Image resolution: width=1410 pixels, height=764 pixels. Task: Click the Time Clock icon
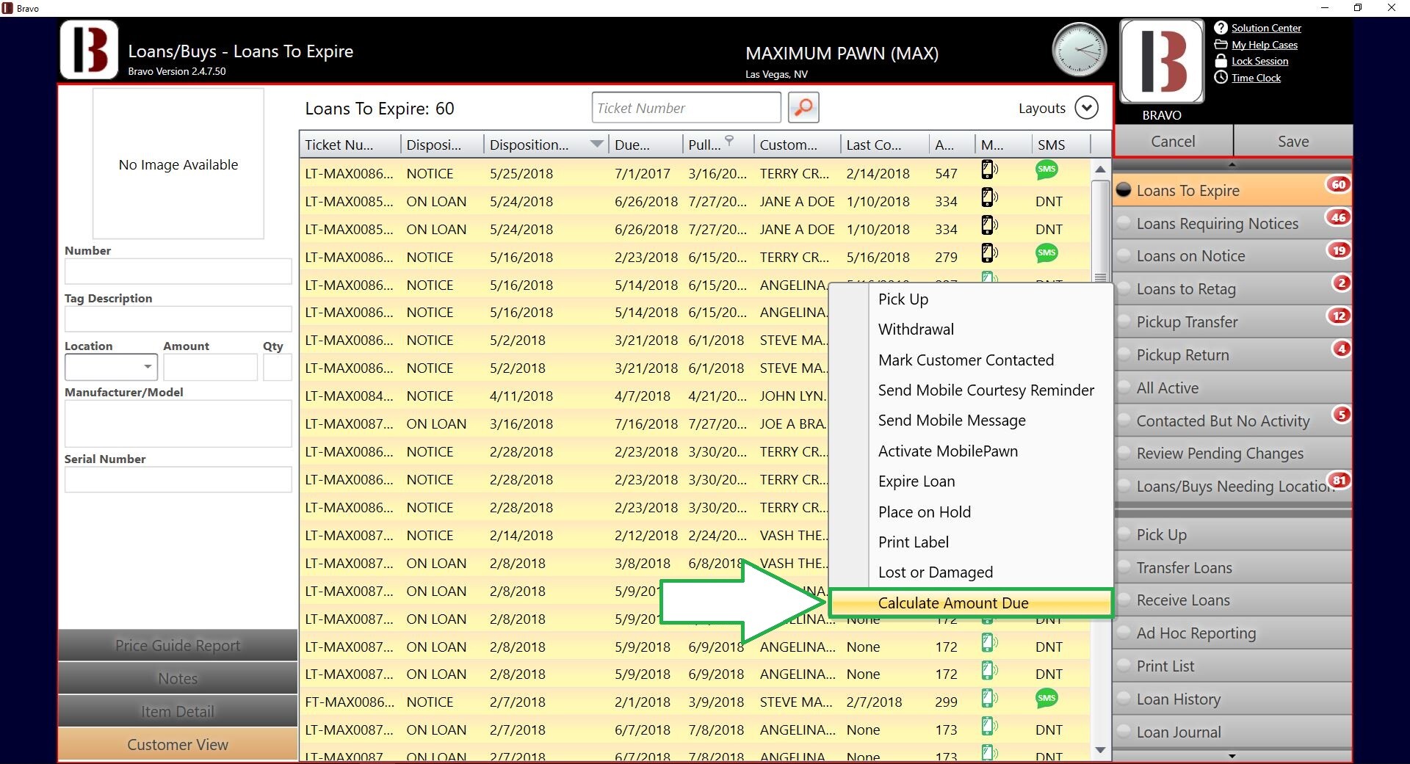click(1221, 78)
